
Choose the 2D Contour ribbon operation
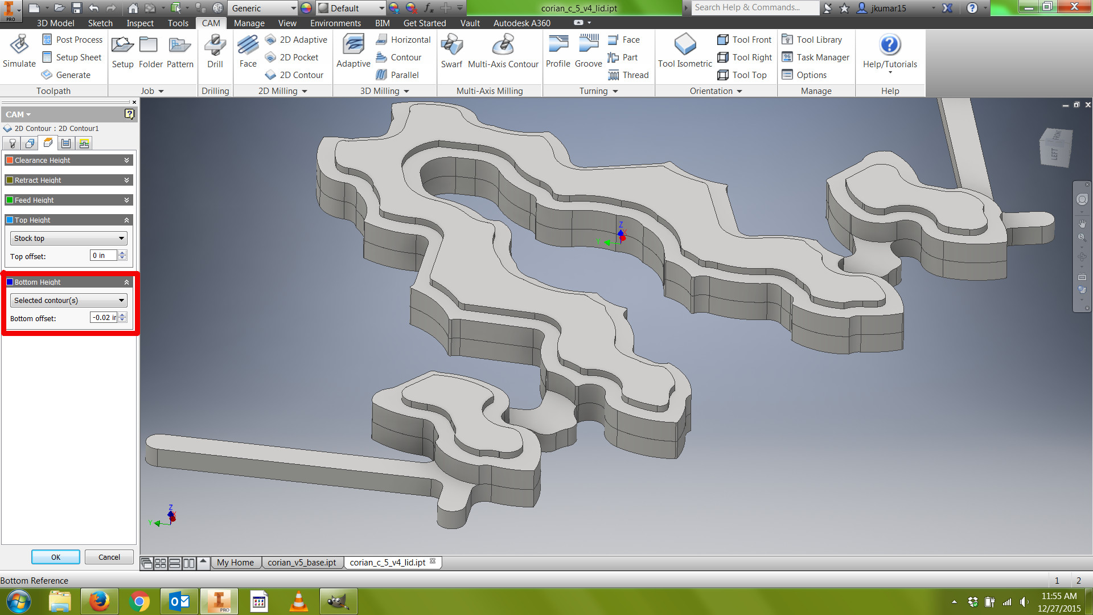pyautogui.click(x=294, y=75)
